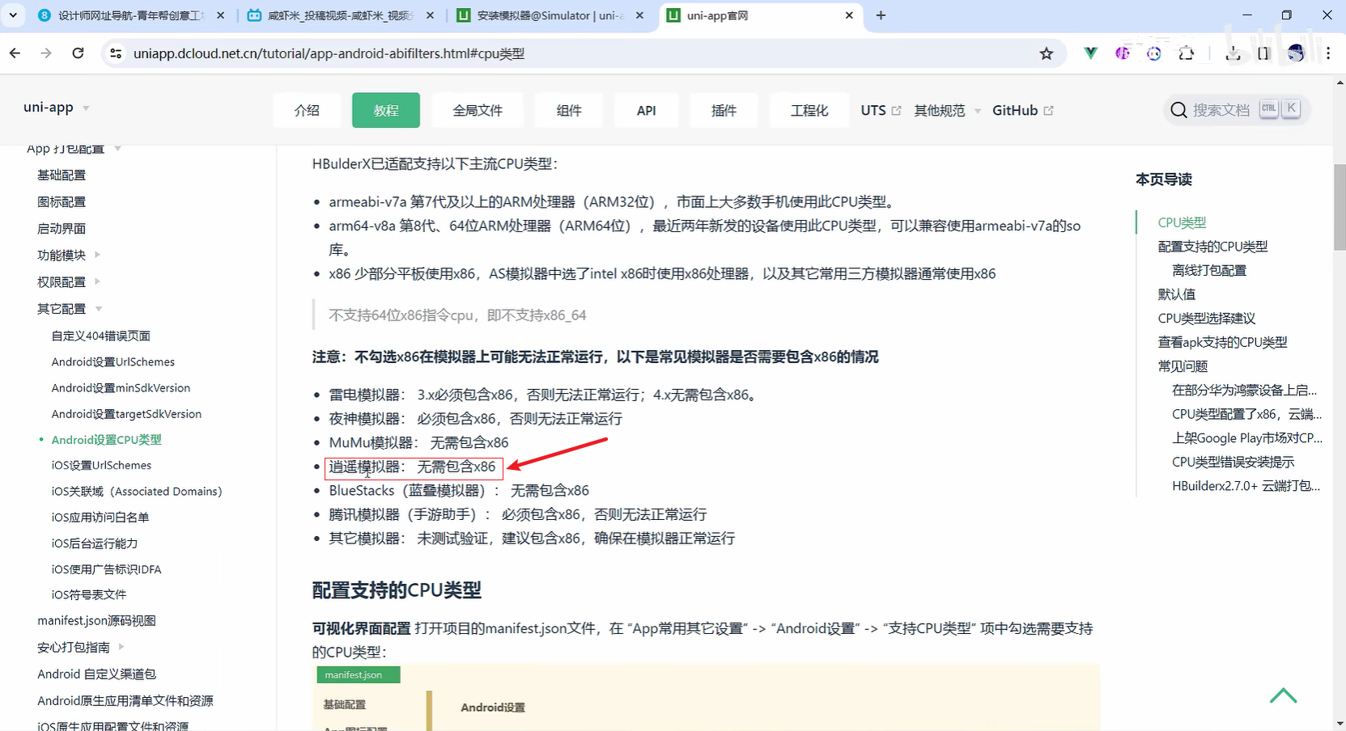1346x731 pixels.
Task: Expand the 权限配置 sidebar item
Action: click(69, 281)
